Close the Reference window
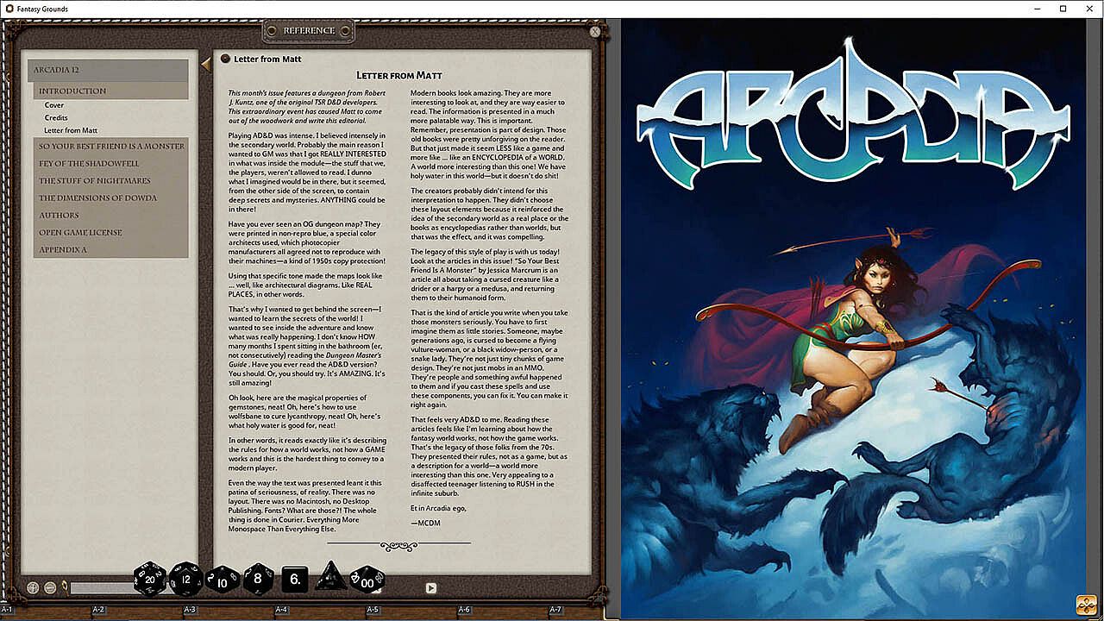 tap(595, 31)
